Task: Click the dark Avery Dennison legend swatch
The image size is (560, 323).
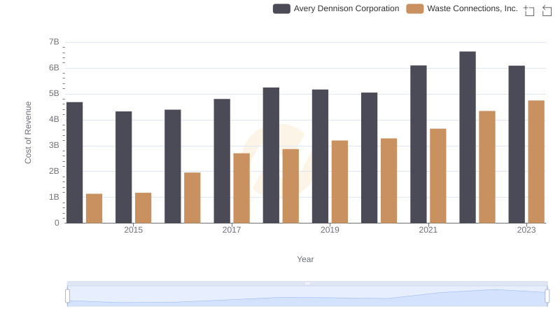Action: (x=281, y=8)
